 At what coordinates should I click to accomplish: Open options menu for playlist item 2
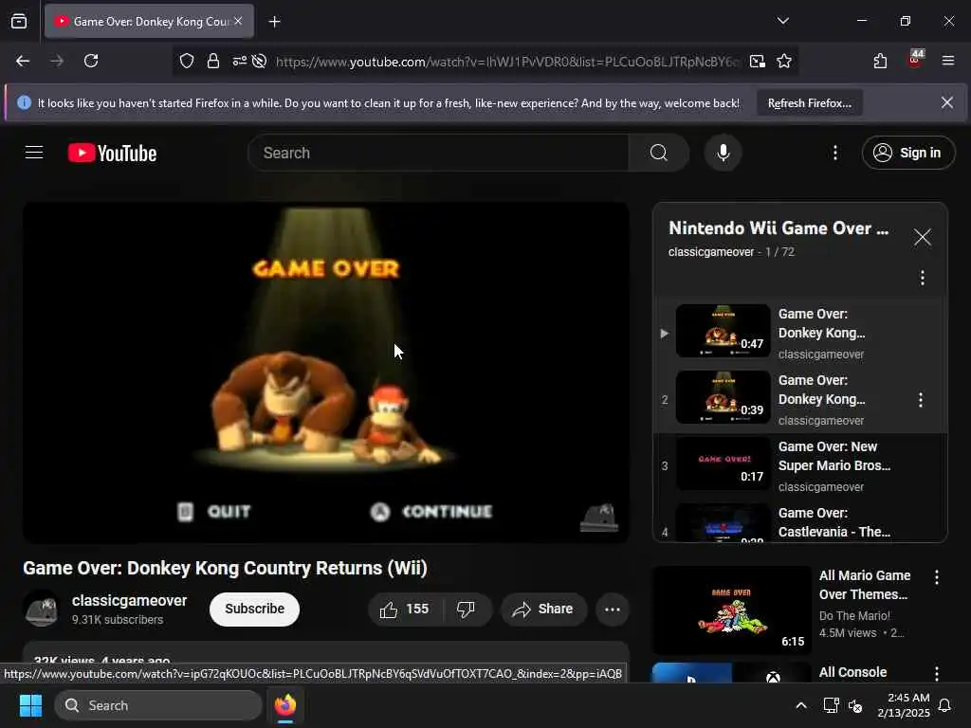pyautogui.click(x=921, y=400)
